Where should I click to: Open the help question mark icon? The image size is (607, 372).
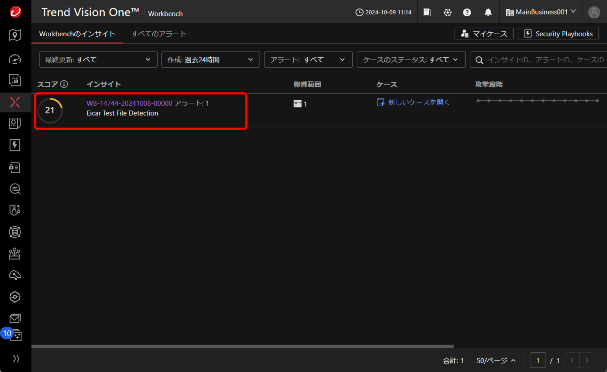tap(467, 12)
